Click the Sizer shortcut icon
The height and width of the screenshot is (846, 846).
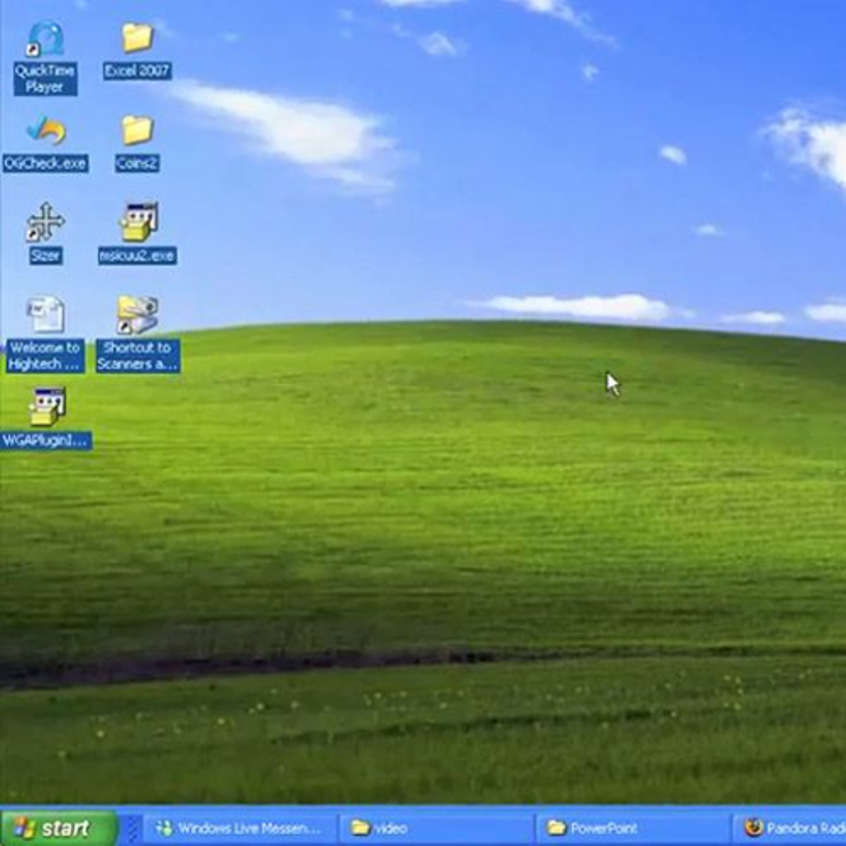coord(45,222)
